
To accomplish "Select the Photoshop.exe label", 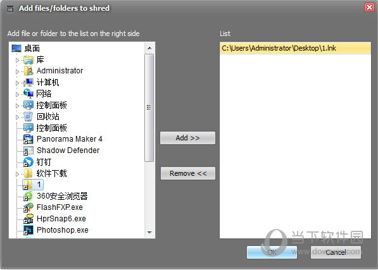I will 63,230.
